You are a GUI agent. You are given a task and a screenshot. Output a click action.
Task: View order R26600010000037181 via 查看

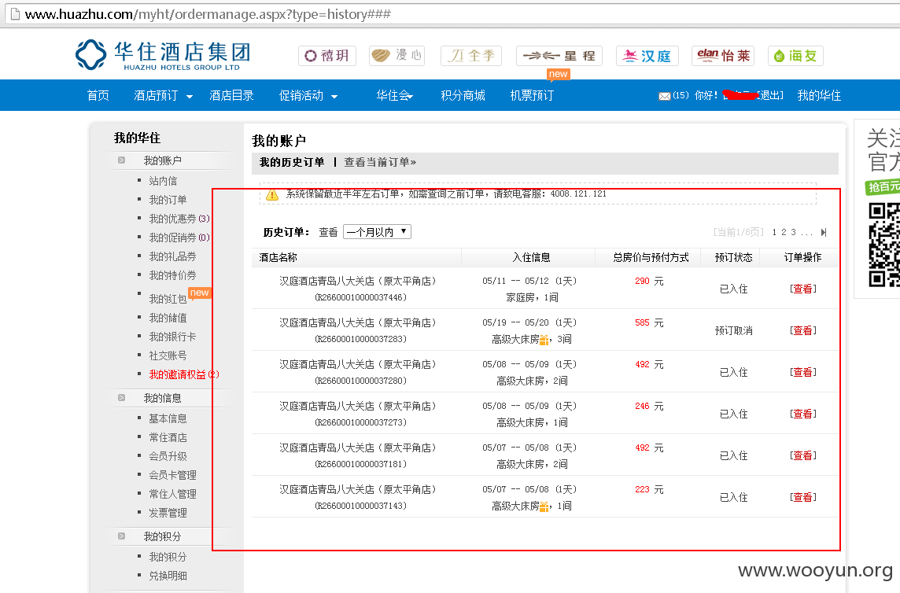pos(803,456)
